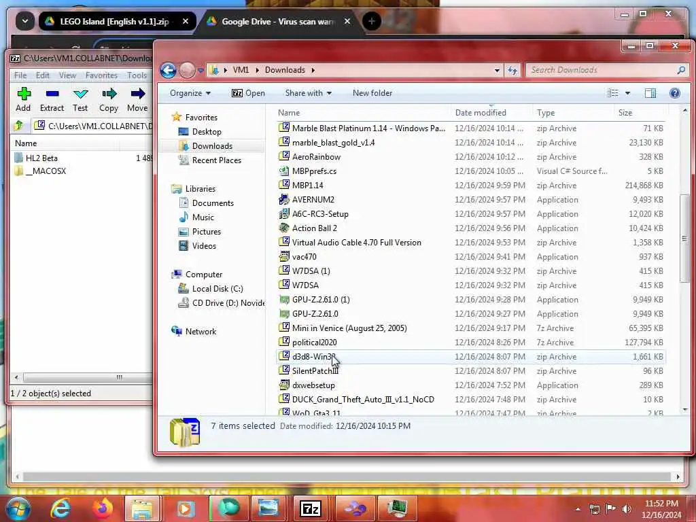Refresh the Downloads folder view

pos(512,70)
